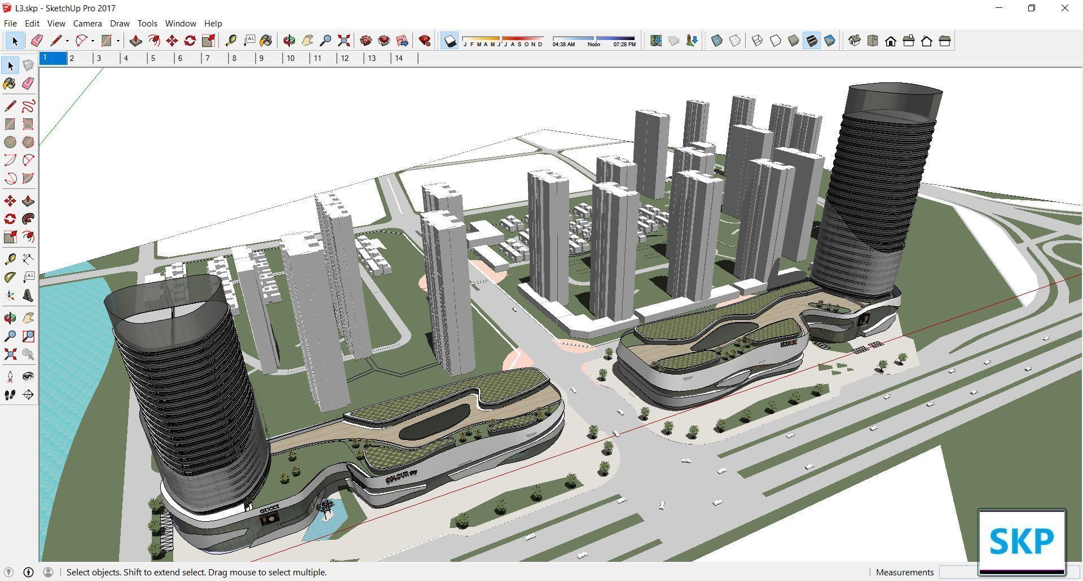The height and width of the screenshot is (581, 1083).
Task: Pick the Freehand tool in the left toolbar
Action: [x=28, y=106]
